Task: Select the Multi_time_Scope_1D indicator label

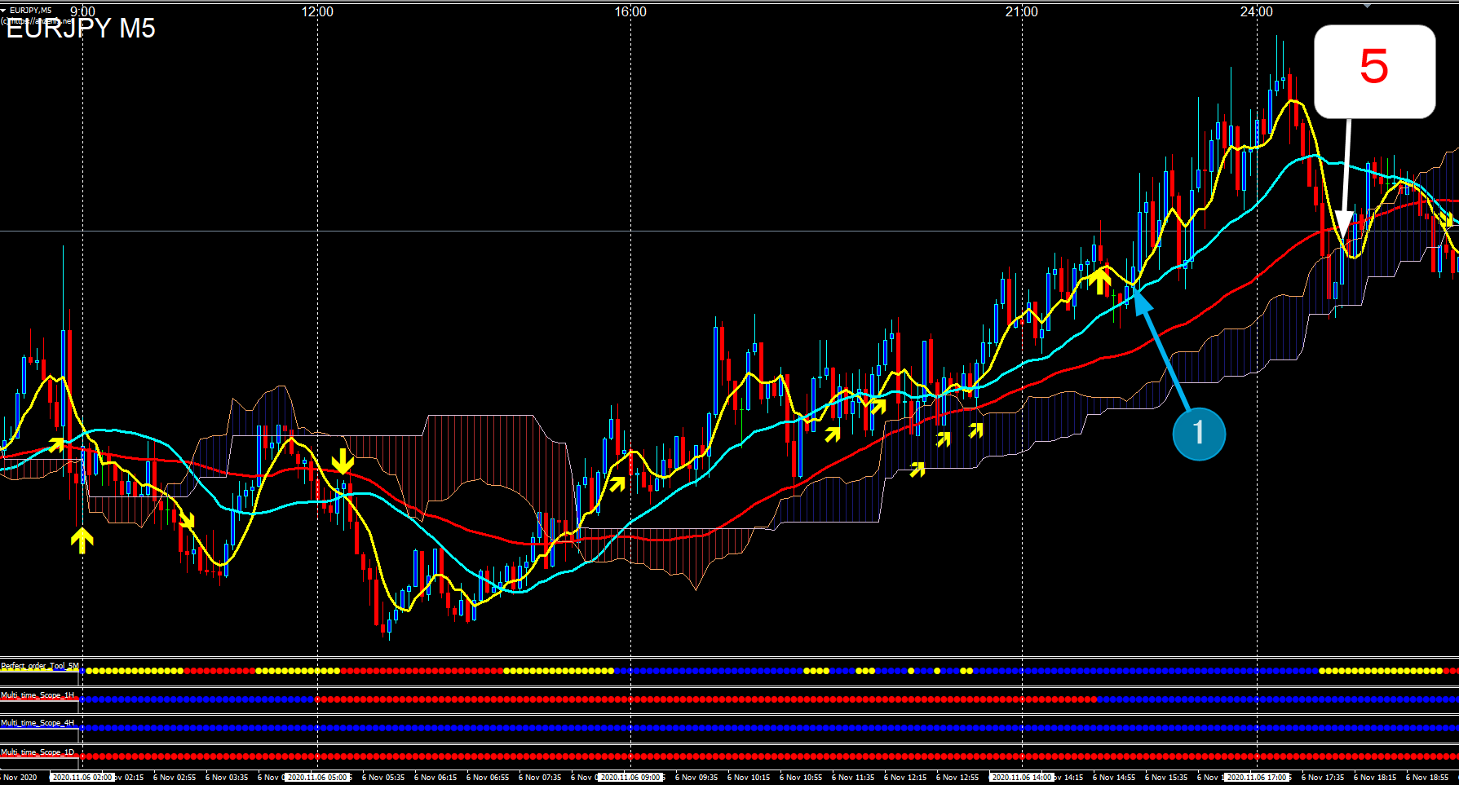Action: point(38,752)
